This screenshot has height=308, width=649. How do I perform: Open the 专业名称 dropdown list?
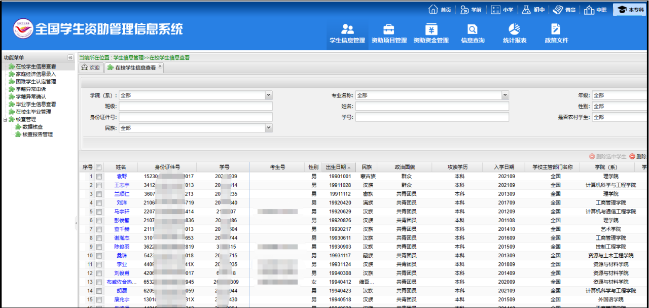[x=505, y=95]
